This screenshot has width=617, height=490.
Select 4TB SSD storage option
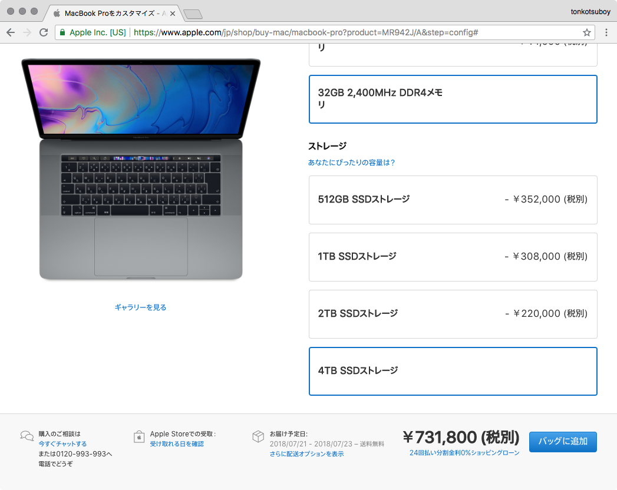(453, 371)
